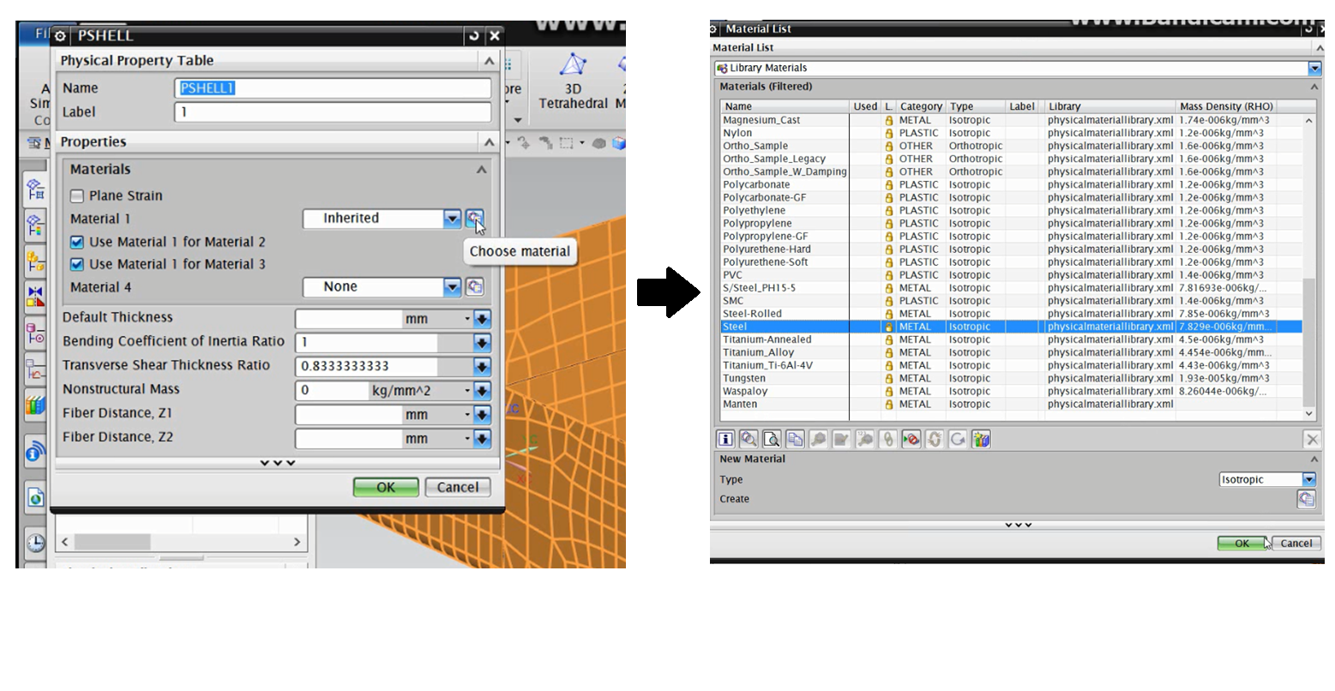Expand more options in PSHELL dialog
Viewport: 1335px width, 691px height.
(278, 463)
